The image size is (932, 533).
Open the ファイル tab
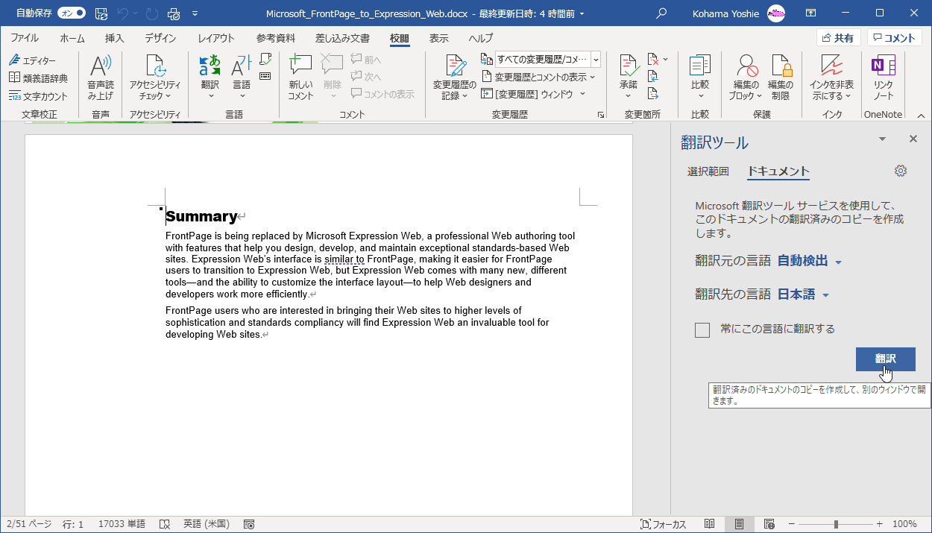pos(25,38)
